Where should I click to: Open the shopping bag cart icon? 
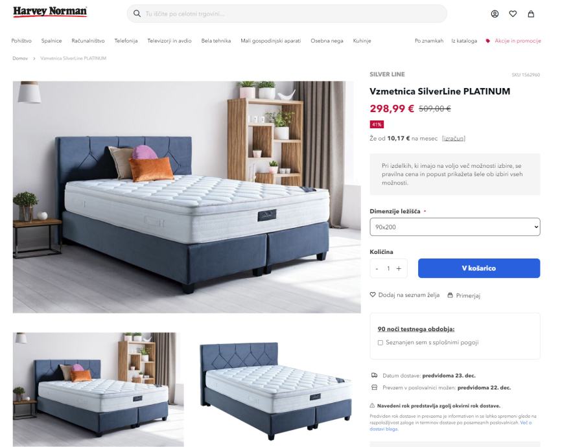pos(531,14)
